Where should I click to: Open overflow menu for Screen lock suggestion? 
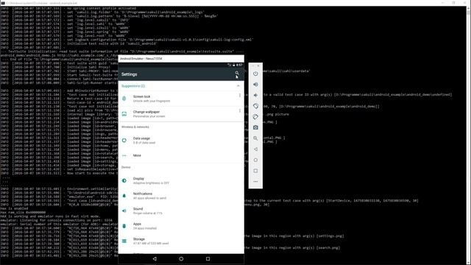[x=240, y=96]
